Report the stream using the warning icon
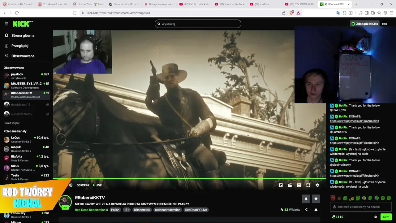Image resolution: width=396 pixels, height=223 pixels. (x=316, y=210)
